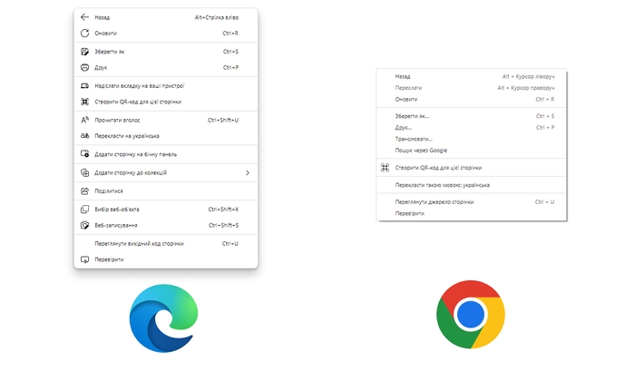
Task: Choose Перекласти такою мовою: українська
Action: (x=471, y=185)
